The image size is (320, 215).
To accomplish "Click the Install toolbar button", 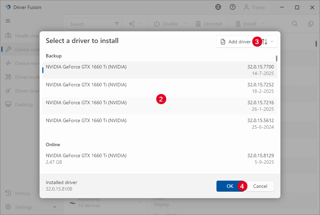I will click(246, 24).
